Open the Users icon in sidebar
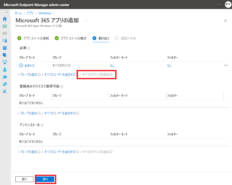This screenshot has height=185, width=232. pyautogui.click(x=5, y=69)
